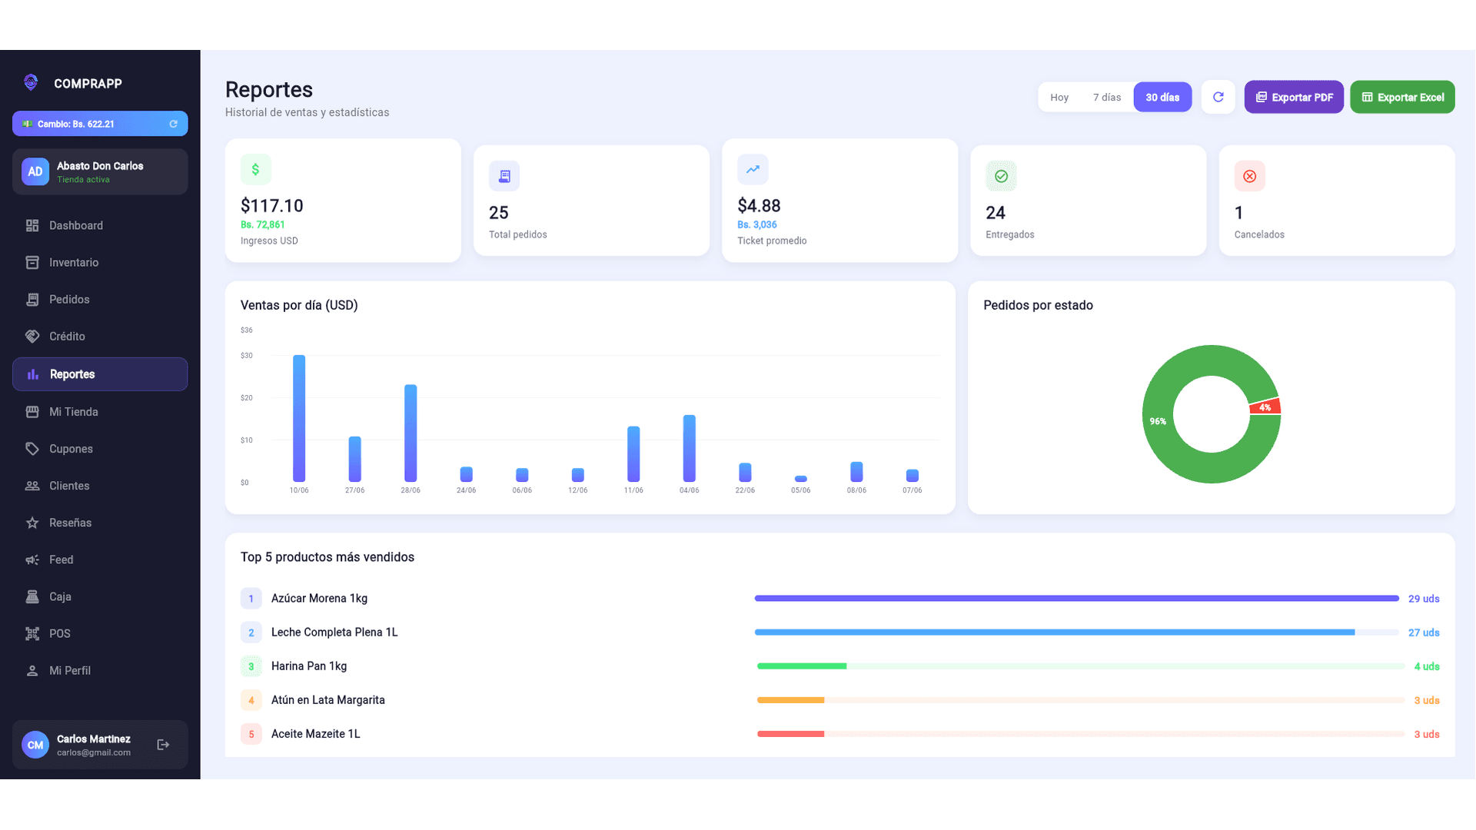Click the Tienda activa status text

tap(83, 180)
